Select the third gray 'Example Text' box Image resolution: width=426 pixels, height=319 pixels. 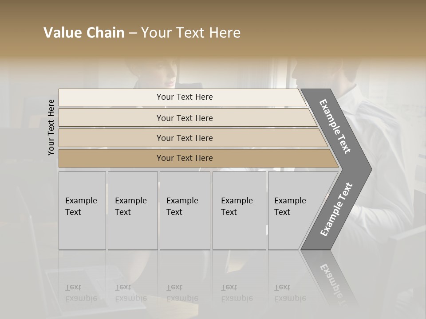point(185,210)
